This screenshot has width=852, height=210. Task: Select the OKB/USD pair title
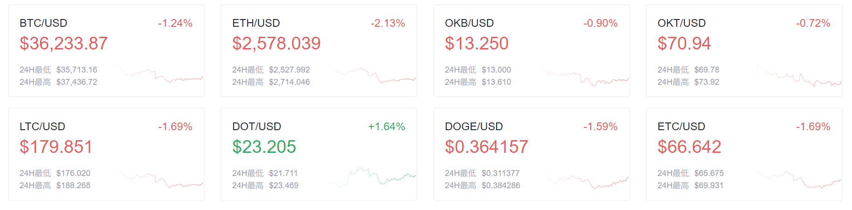point(469,23)
